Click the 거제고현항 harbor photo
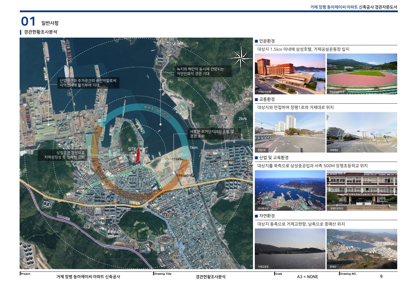 (x=290, y=249)
